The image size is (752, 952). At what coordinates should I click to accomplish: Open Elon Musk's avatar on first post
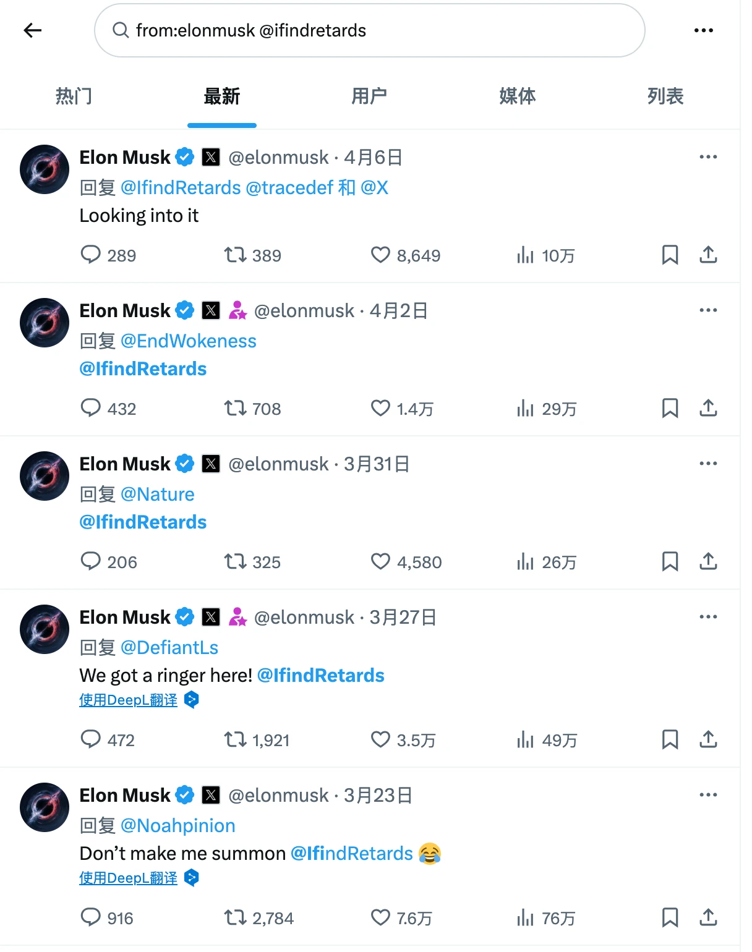click(45, 169)
